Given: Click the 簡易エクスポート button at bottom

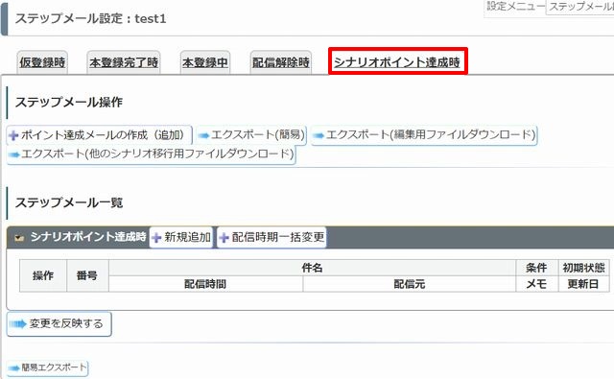Looking at the screenshot, I should [48, 367].
